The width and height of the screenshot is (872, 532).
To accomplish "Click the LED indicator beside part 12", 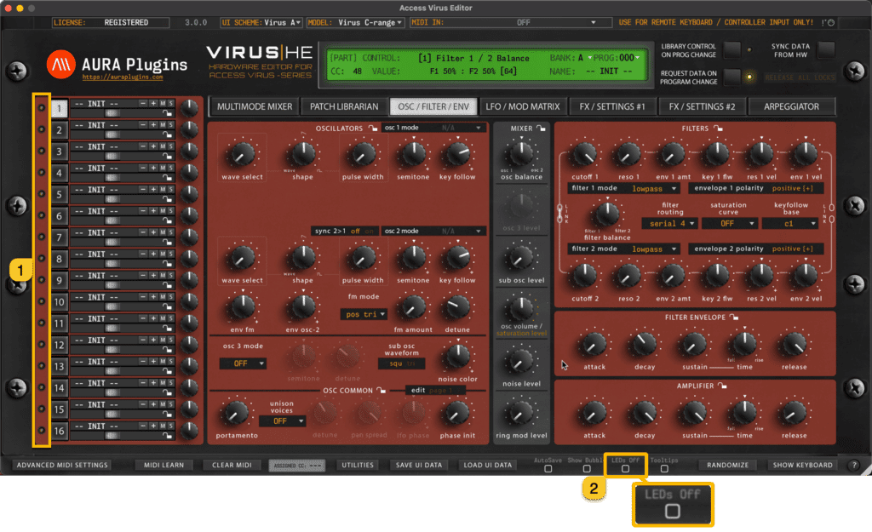I will coord(41,344).
